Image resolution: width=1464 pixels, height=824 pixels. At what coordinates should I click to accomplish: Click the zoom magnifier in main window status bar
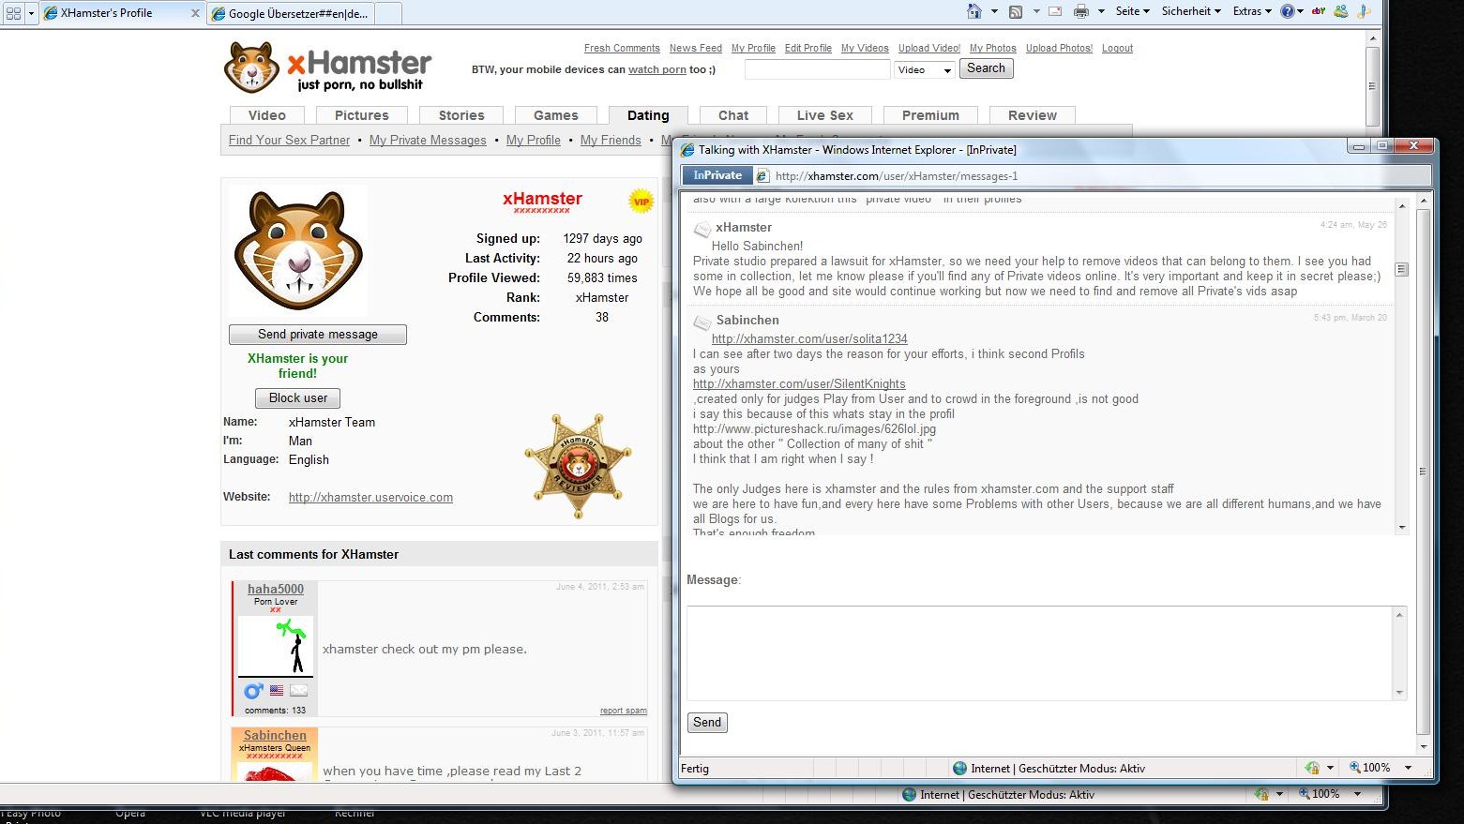click(1305, 794)
